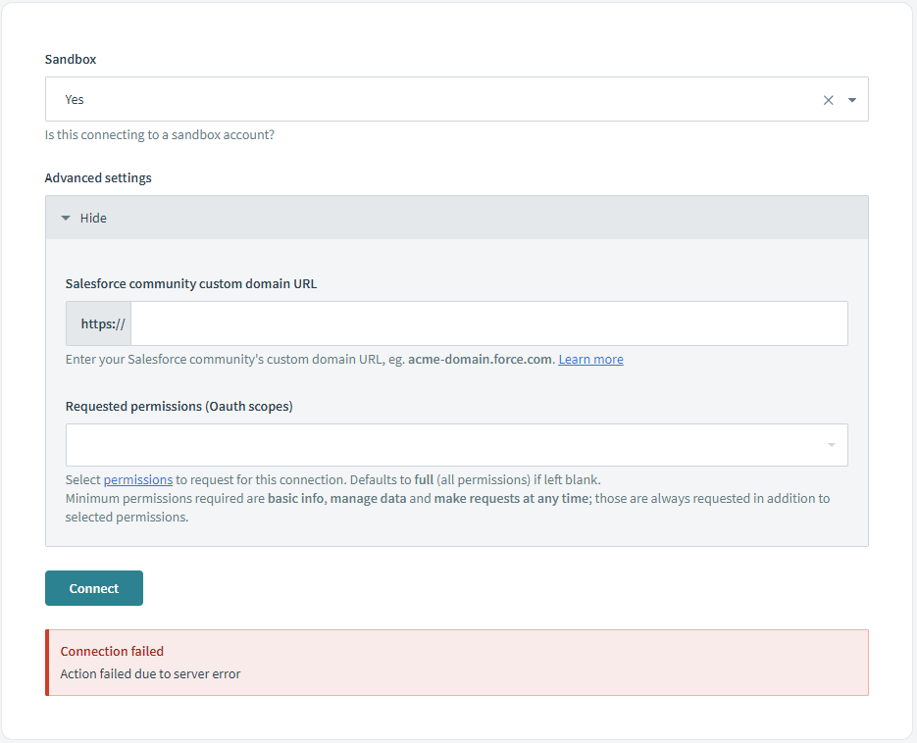Viewport: 917px width, 743px height.
Task: Click the permissions hyperlink
Action: point(138,479)
